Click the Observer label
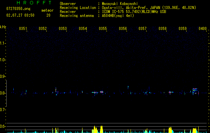210x133 pixels. tap(68, 4)
